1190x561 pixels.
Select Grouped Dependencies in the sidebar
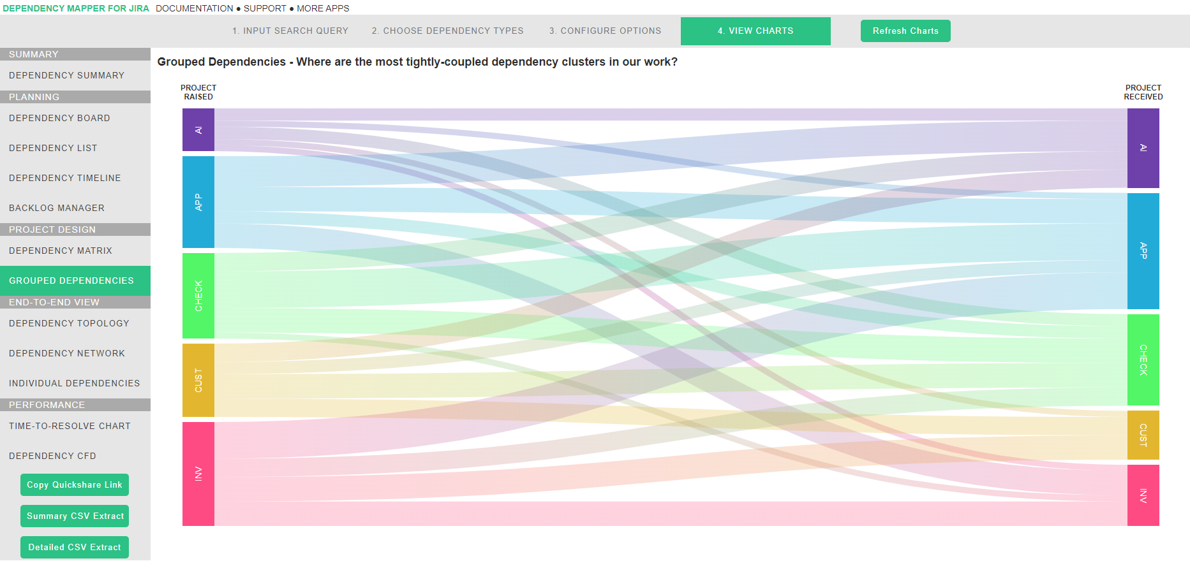[75, 280]
